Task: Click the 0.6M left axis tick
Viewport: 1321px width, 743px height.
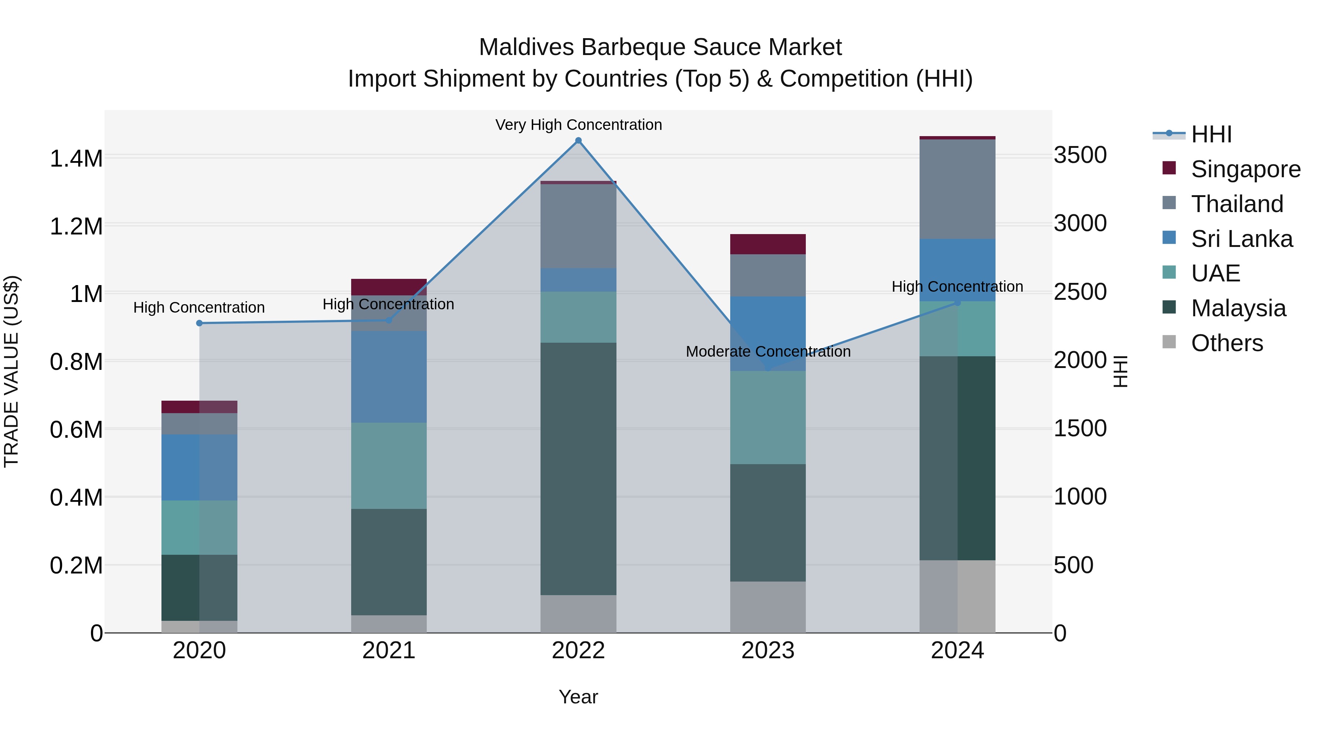Action: click(x=76, y=430)
